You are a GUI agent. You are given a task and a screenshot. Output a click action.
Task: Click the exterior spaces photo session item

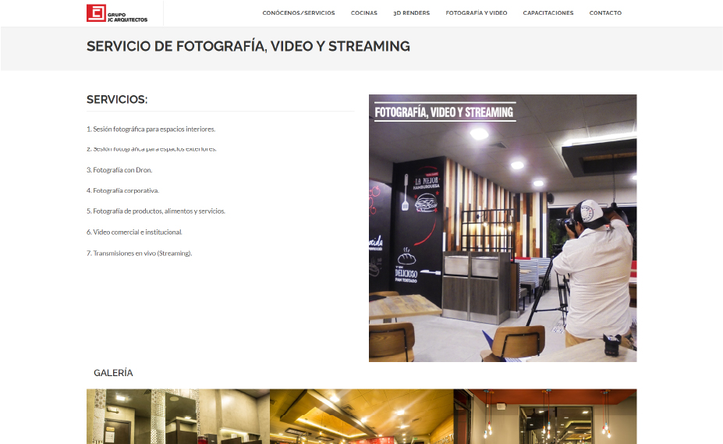[151, 148]
